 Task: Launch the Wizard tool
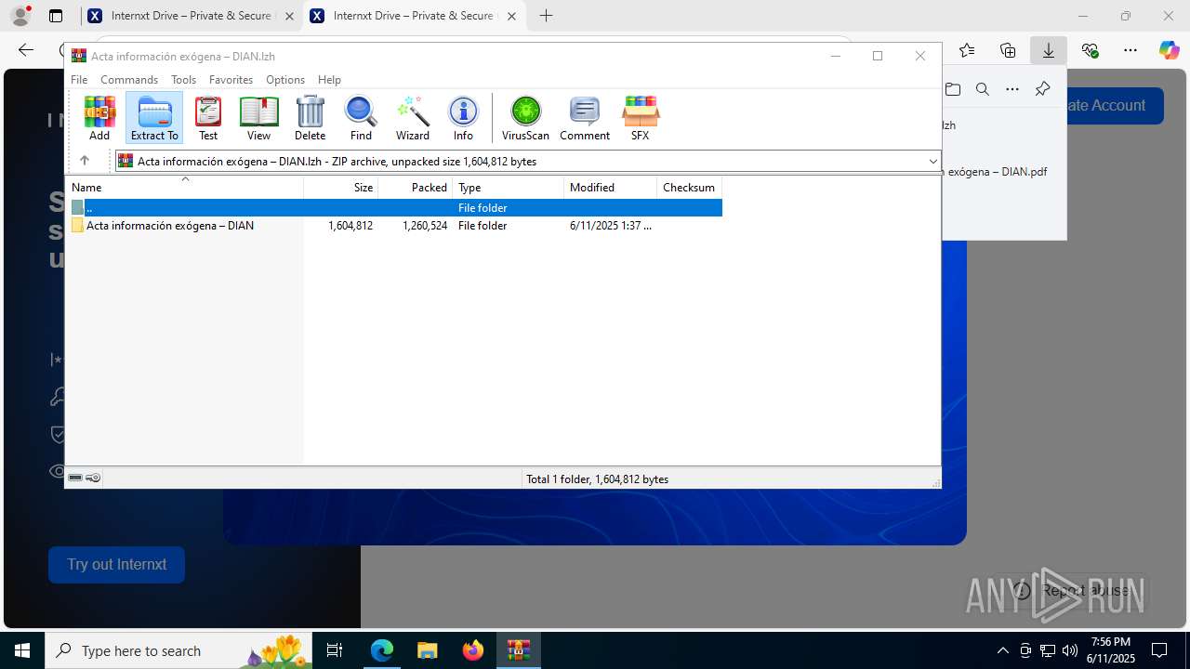pos(412,118)
